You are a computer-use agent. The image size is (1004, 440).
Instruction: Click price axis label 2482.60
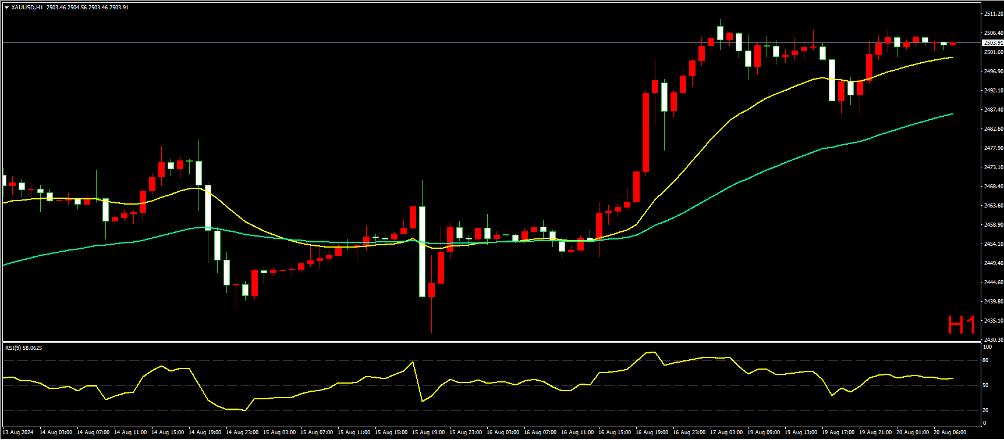tap(994, 129)
